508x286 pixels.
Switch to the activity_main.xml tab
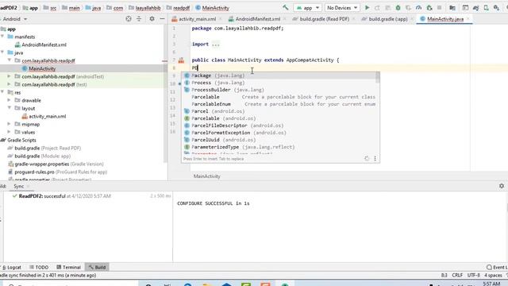point(197,19)
